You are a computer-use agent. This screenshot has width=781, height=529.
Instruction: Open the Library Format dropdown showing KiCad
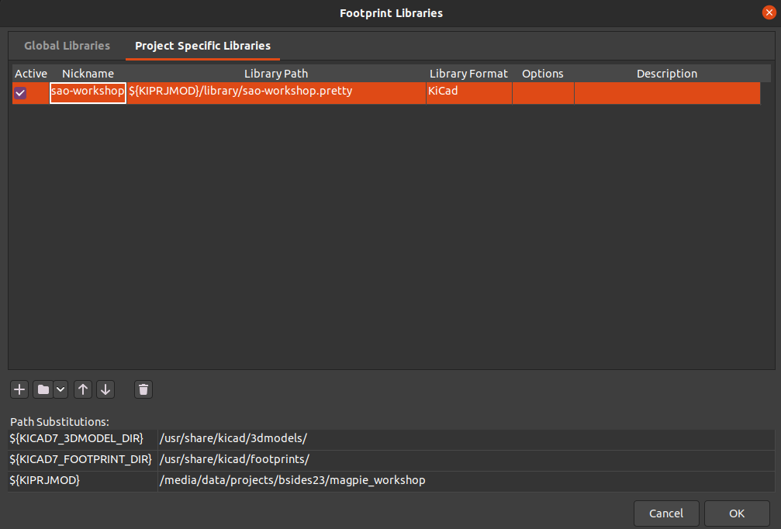[468, 91]
